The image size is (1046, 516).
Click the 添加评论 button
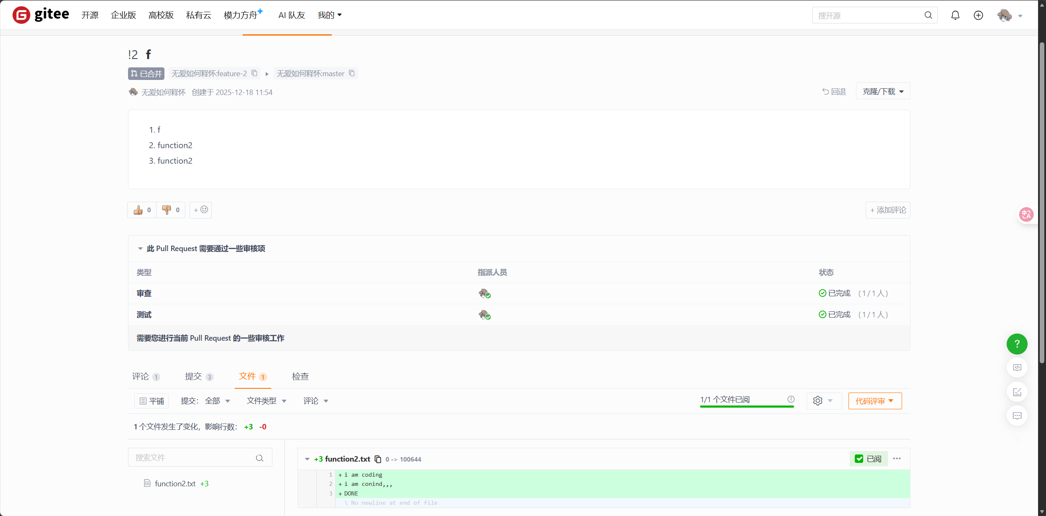tap(888, 210)
